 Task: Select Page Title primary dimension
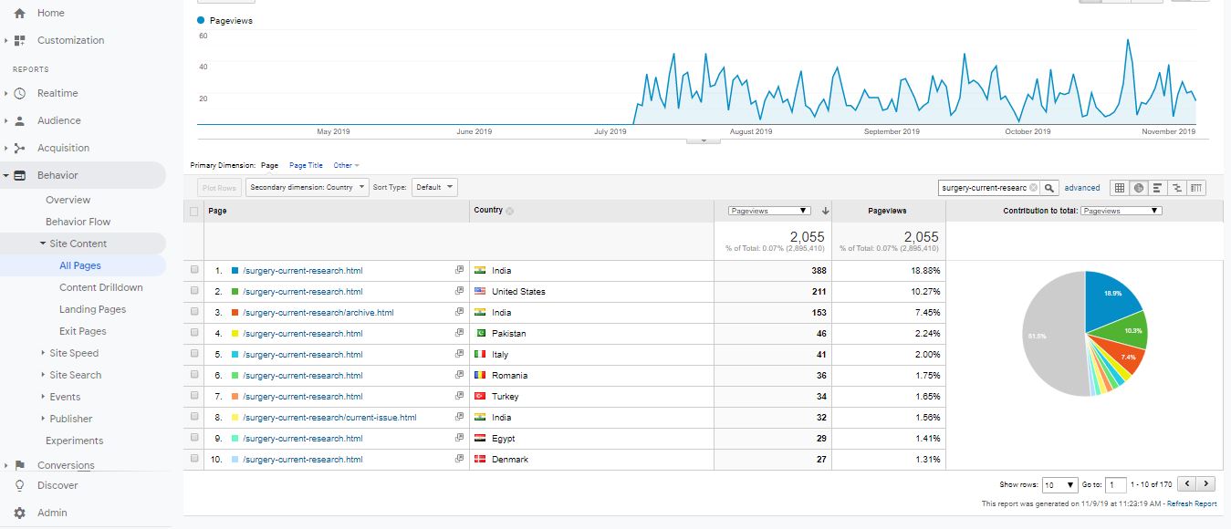(x=306, y=165)
